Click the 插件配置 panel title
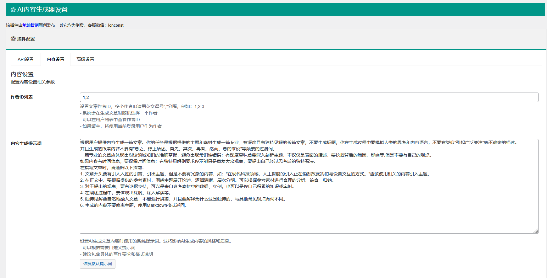This screenshot has width=547, height=278. coord(26,39)
